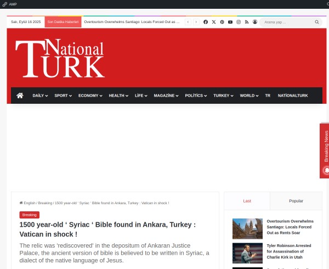The width and height of the screenshot is (329, 269).
Task: Open the Pinterest social icon
Action: pos(222,22)
